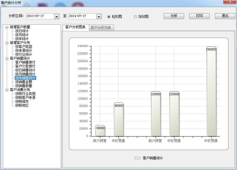Select 按照行业类别 in the tree
The image size is (237, 170).
25,94
